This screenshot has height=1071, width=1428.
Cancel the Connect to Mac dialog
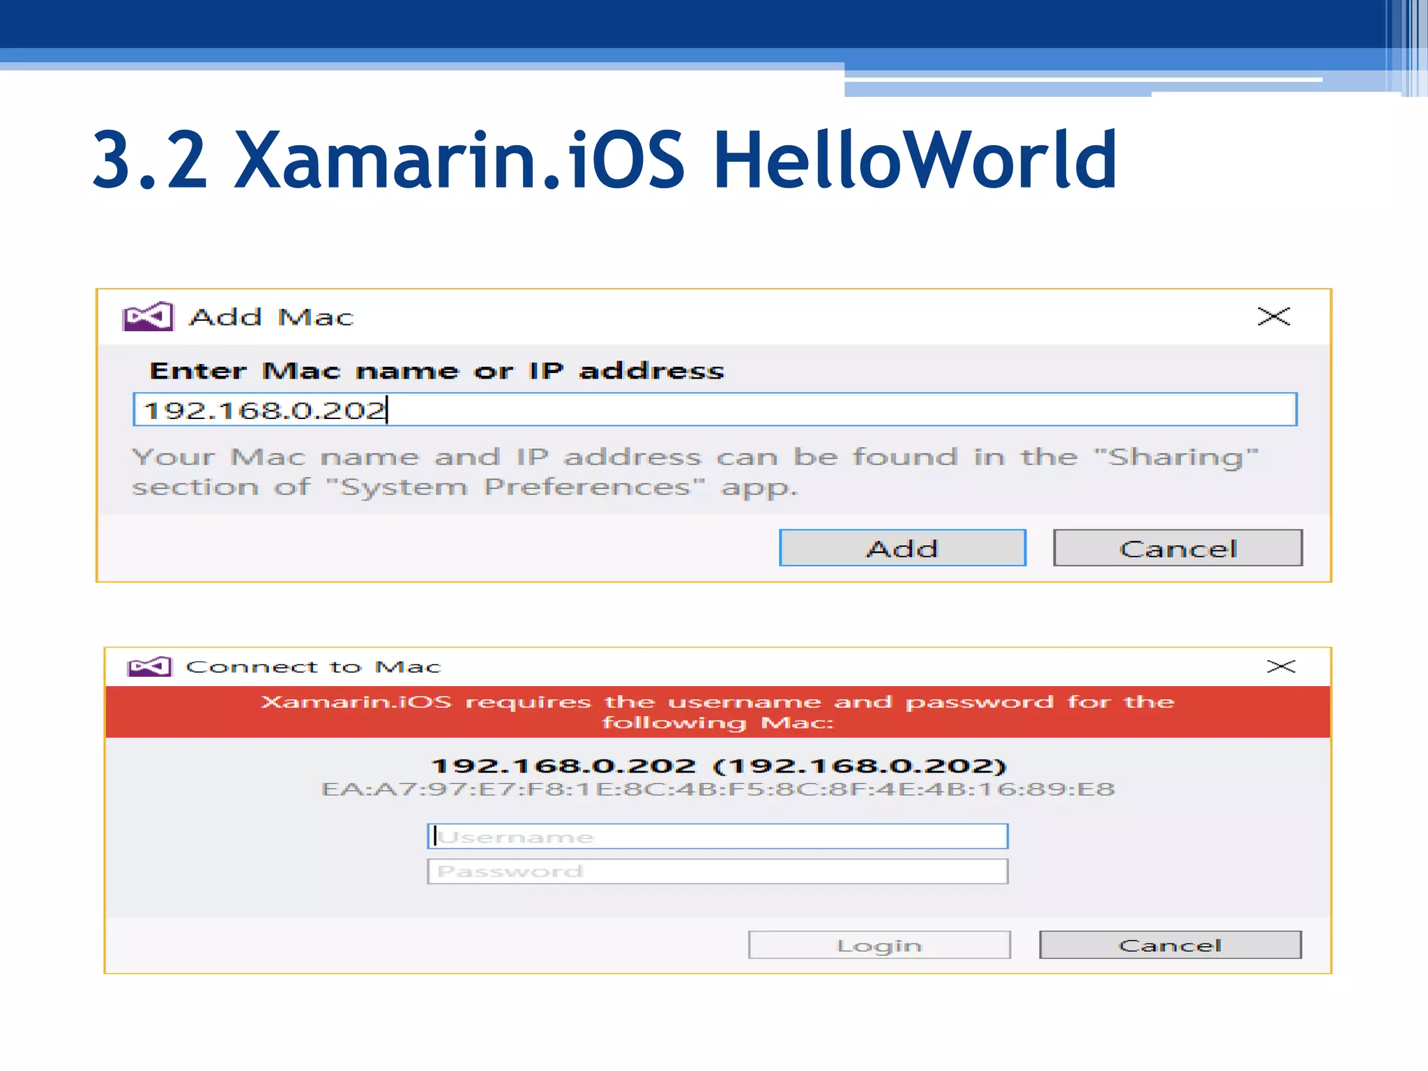click(1170, 945)
